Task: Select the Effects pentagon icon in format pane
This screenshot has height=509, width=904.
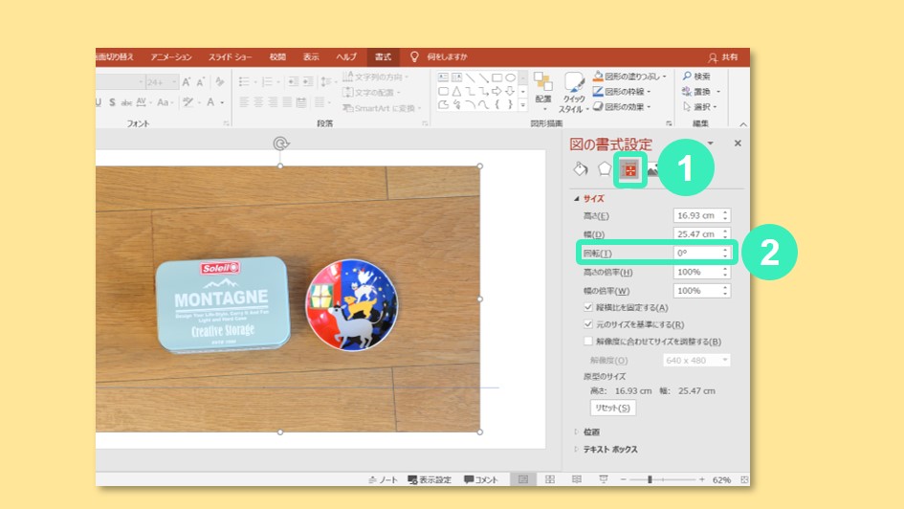Action: 605,168
